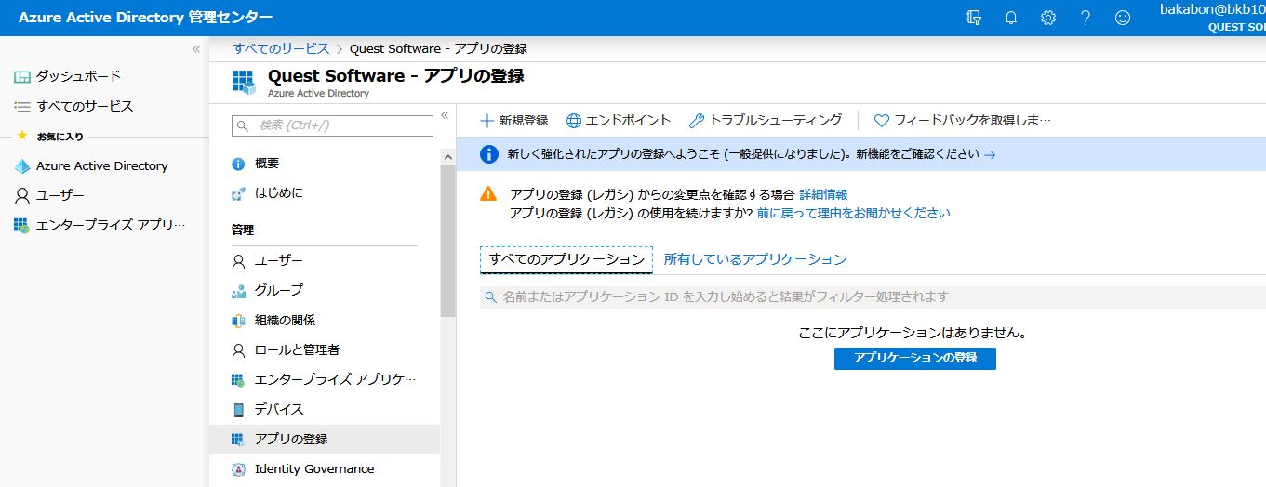
Task: Click the エンドポイント globe icon
Action: coord(574,120)
